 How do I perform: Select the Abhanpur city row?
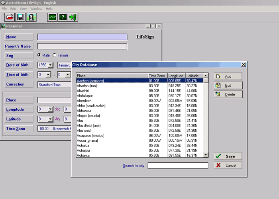point(139,111)
